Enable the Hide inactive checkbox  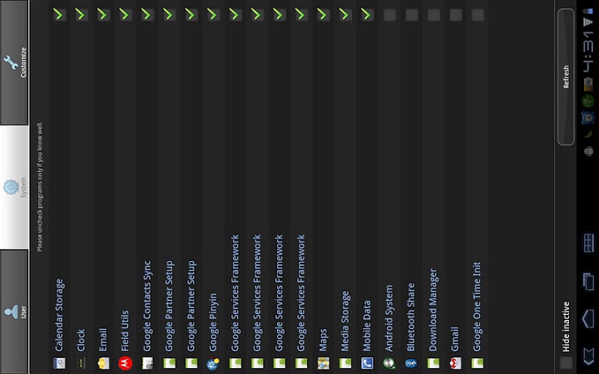[x=567, y=363]
